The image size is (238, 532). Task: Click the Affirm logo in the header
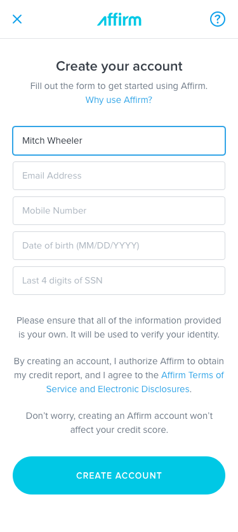[x=119, y=20]
